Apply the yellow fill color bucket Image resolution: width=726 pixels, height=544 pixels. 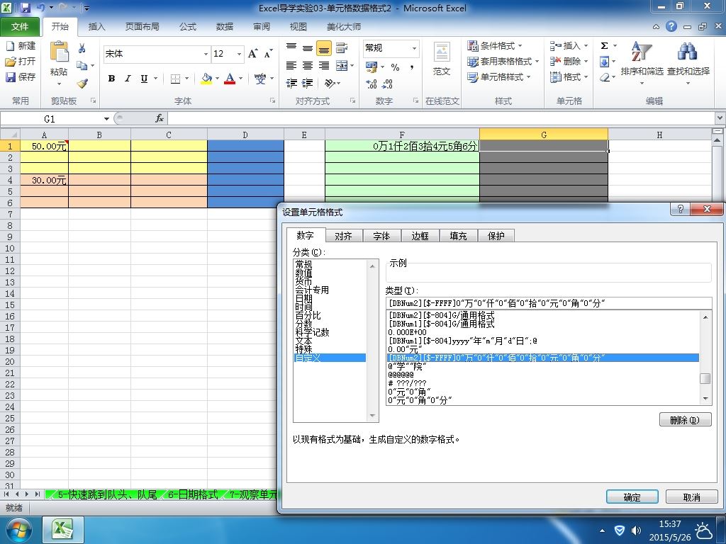(x=206, y=79)
